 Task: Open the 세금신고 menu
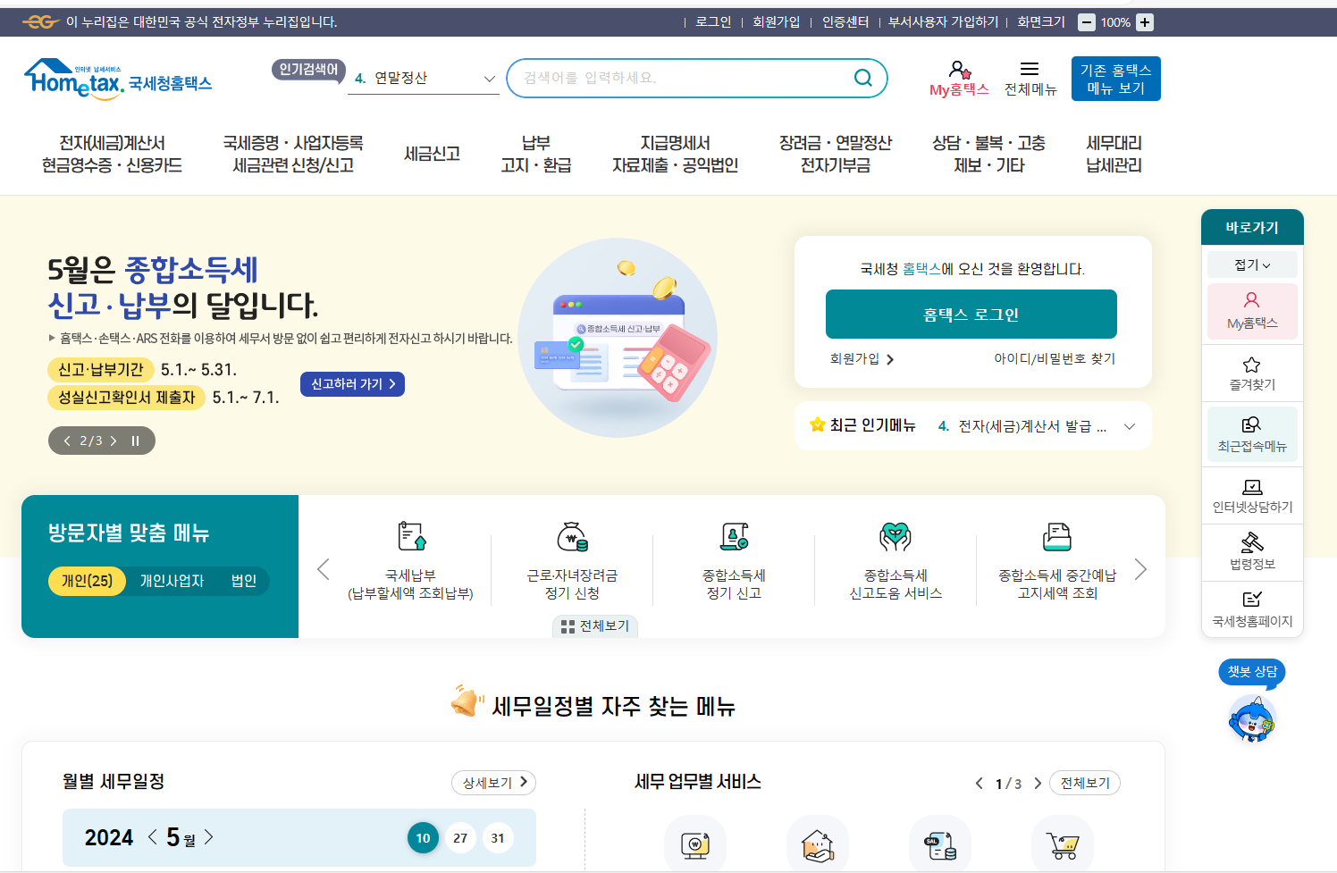pos(432,153)
